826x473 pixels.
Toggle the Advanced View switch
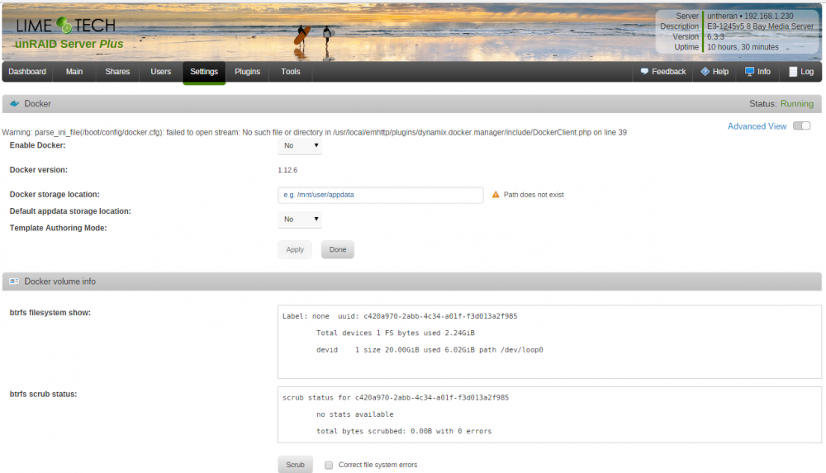(801, 126)
